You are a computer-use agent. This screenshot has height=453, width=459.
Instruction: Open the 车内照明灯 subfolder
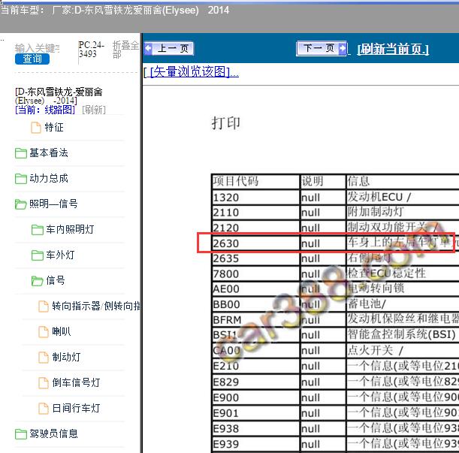pos(70,229)
